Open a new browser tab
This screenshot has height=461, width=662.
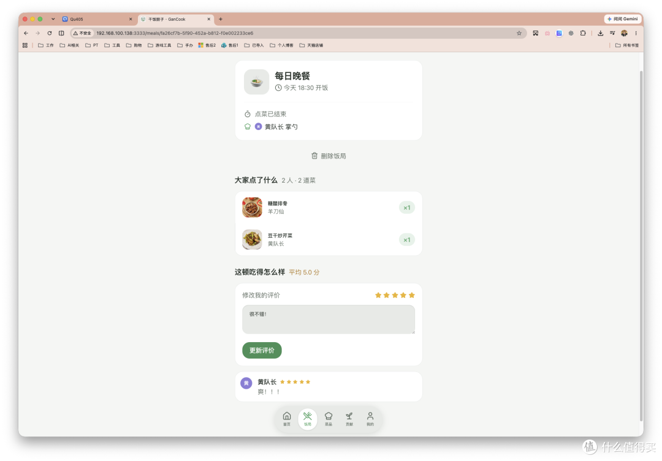click(221, 19)
